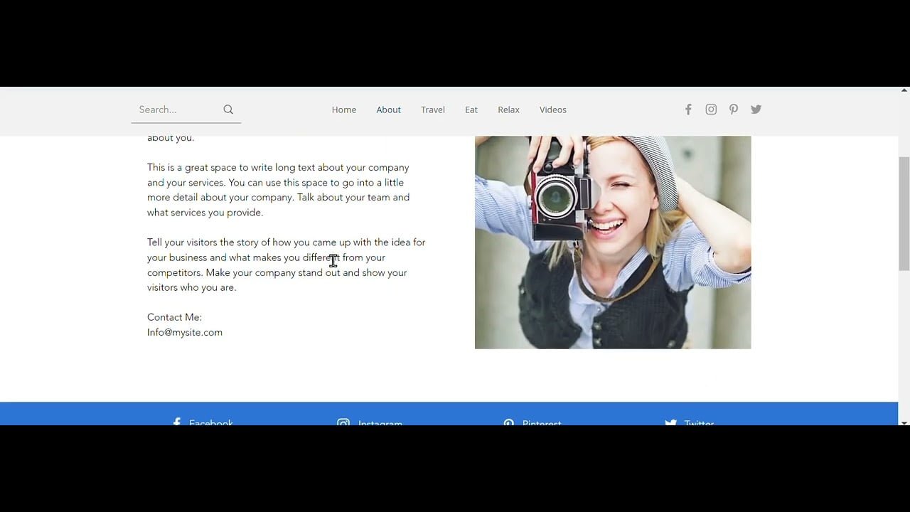Go to the Home page
Image resolution: width=910 pixels, height=512 pixels.
[344, 110]
